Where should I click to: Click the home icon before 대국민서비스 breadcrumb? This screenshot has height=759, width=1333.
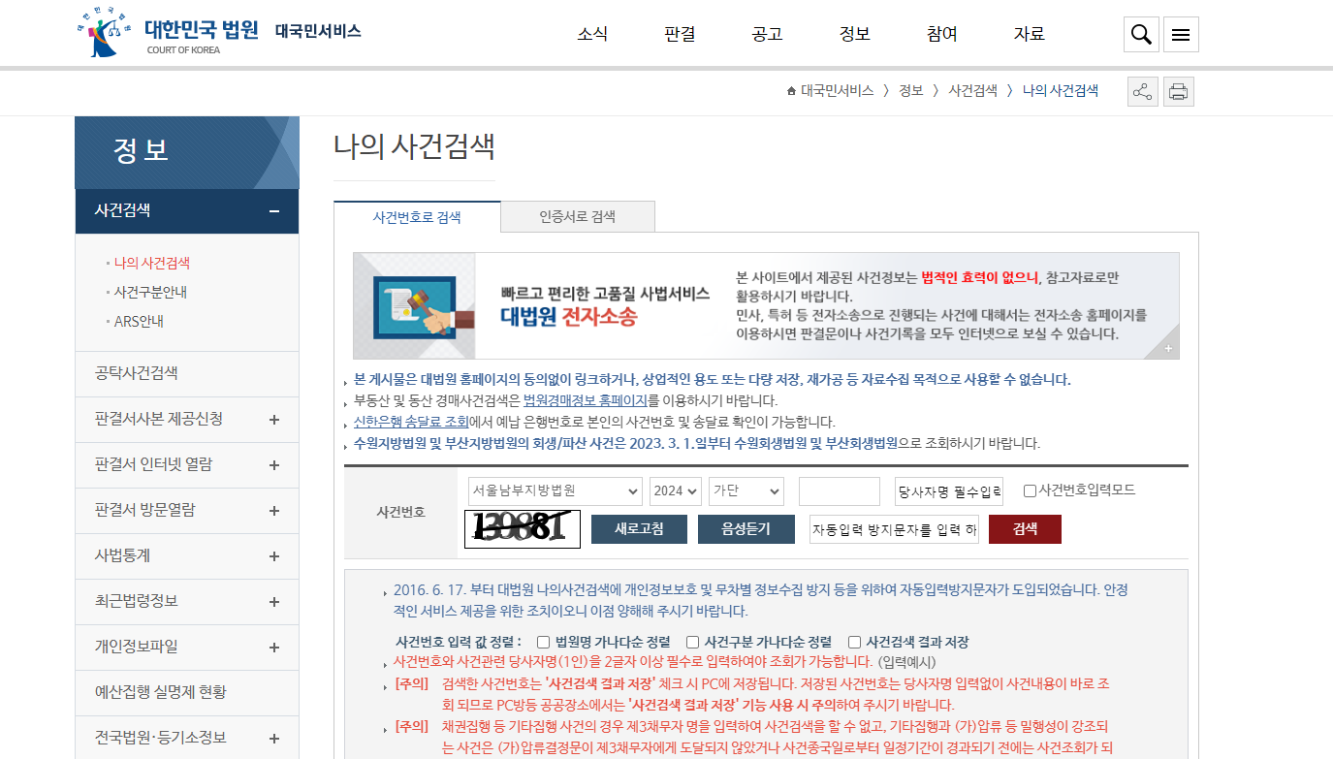(x=792, y=91)
